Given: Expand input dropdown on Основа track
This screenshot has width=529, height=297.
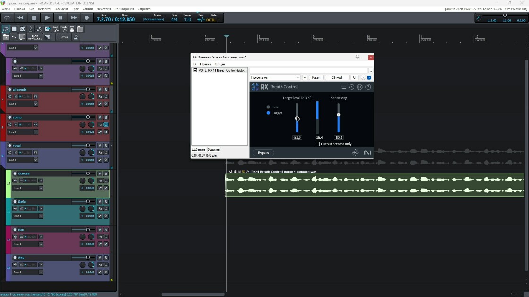Looking at the screenshot, I should pyautogui.click(x=41, y=188).
